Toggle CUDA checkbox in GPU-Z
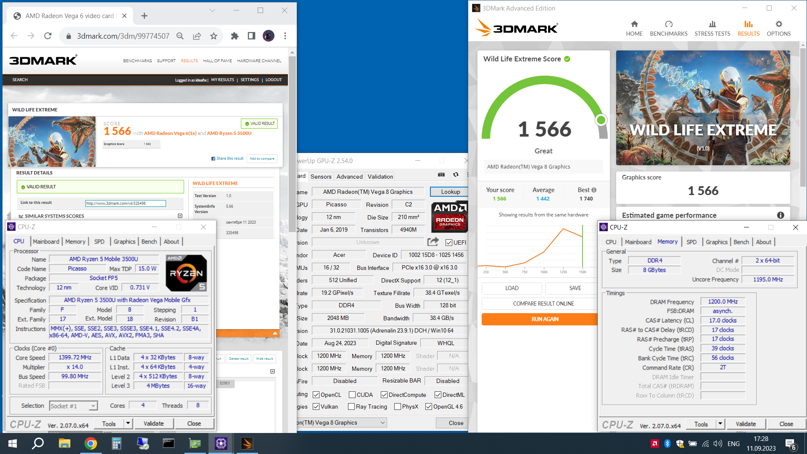 point(352,395)
